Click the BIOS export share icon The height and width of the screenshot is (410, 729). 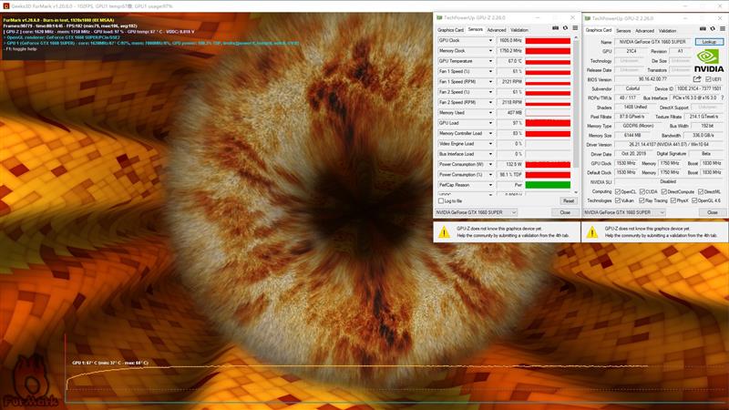(697, 79)
